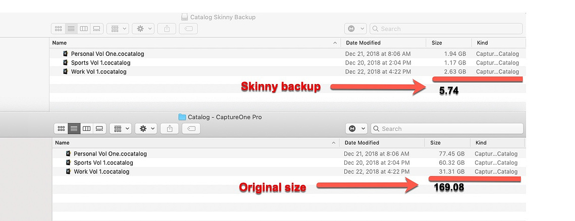Select list view in Catalog Skinny Backup window

pos(71,29)
